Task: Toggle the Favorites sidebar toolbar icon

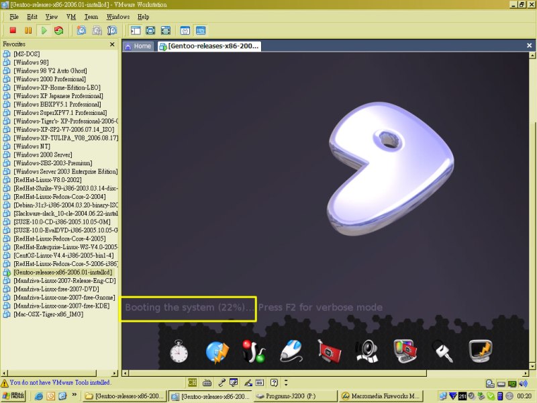Action: [x=136, y=30]
